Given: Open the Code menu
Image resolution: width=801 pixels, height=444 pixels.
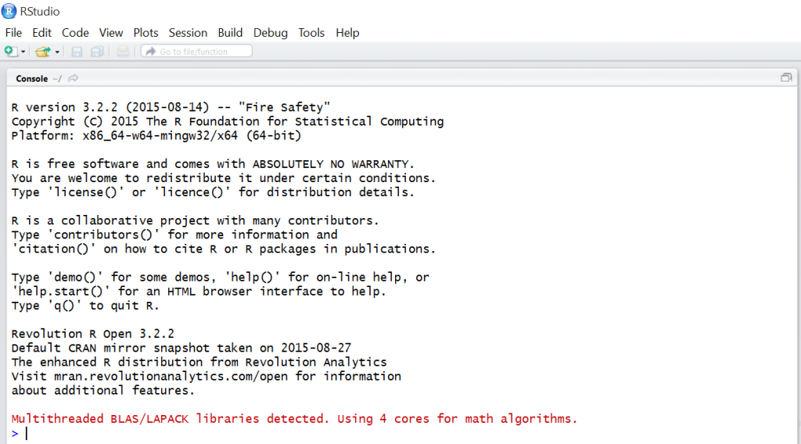Looking at the screenshot, I should (75, 33).
